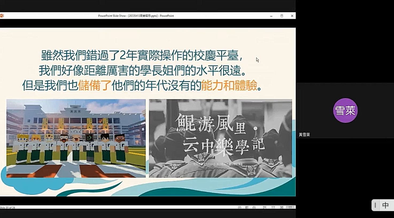Go to previous slide in status bar
This screenshot has height=218, width=394.
[x=240, y=208]
